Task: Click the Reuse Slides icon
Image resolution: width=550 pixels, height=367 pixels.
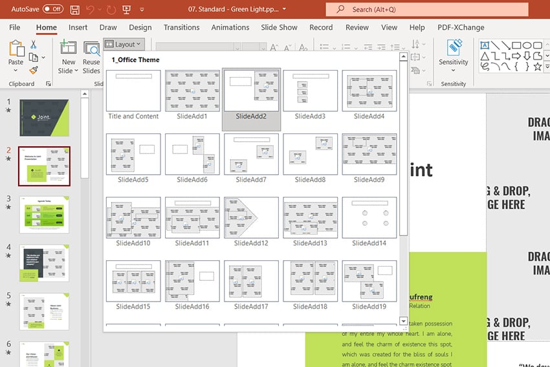Action: coord(91,48)
